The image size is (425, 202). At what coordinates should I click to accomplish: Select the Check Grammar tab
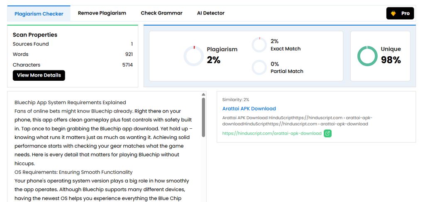[161, 13]
